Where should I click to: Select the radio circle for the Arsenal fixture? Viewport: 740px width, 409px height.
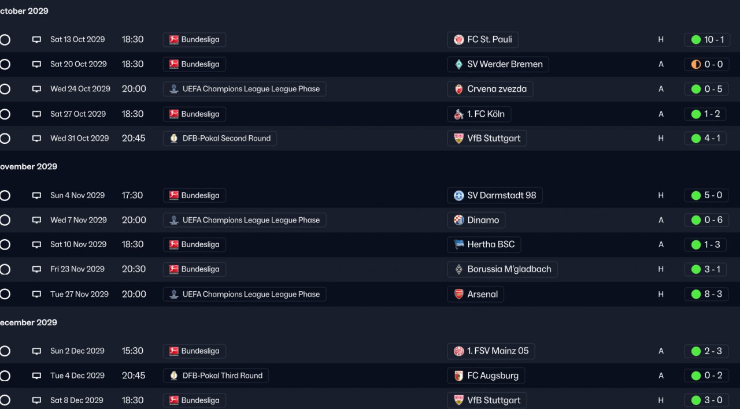coord(5,295)
